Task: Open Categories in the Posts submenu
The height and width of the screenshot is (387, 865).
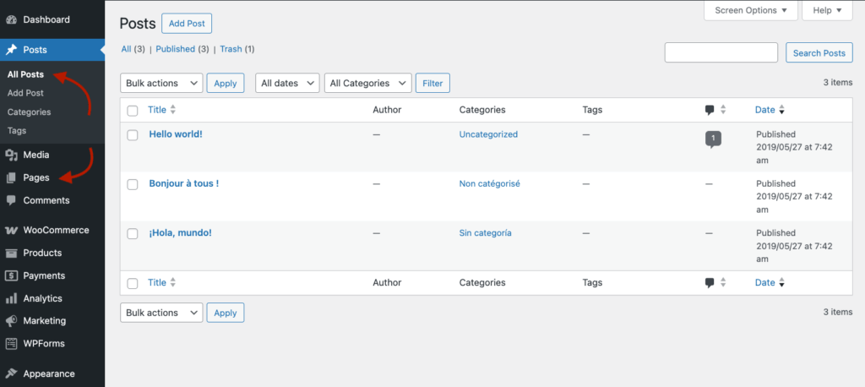Action: (30, 112)
